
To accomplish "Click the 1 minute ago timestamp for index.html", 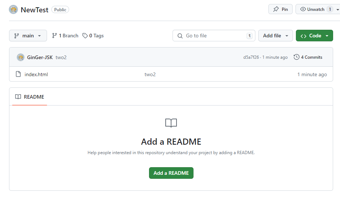I will pyautogui.click(x=312, y=74).
